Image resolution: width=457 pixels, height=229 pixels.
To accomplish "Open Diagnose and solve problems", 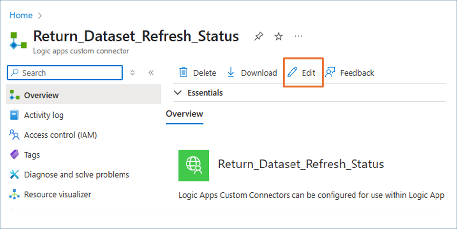I will tap(76, 174).
